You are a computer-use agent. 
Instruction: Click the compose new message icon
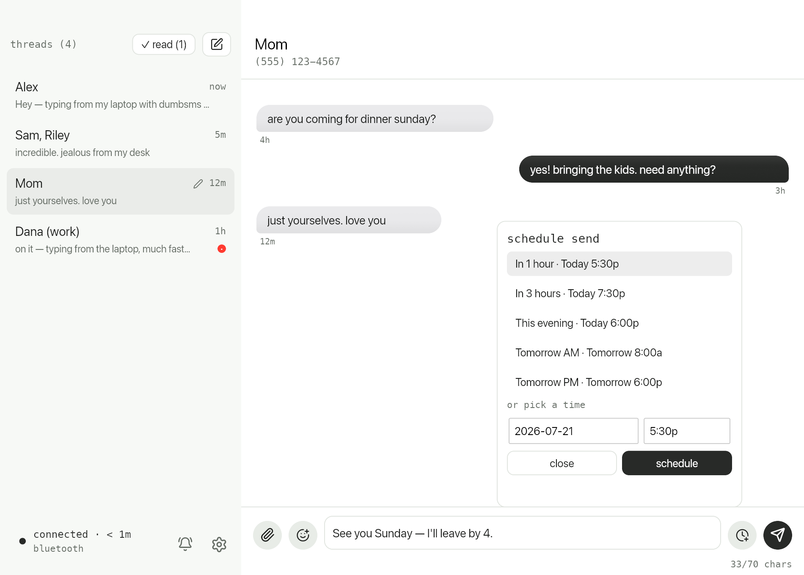coord(217,44)
